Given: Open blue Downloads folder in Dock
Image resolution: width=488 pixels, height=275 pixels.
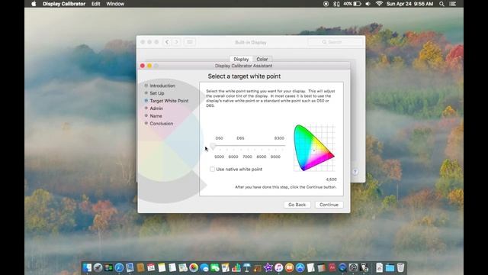Looking at the screenshot, I should click(390, 267).
